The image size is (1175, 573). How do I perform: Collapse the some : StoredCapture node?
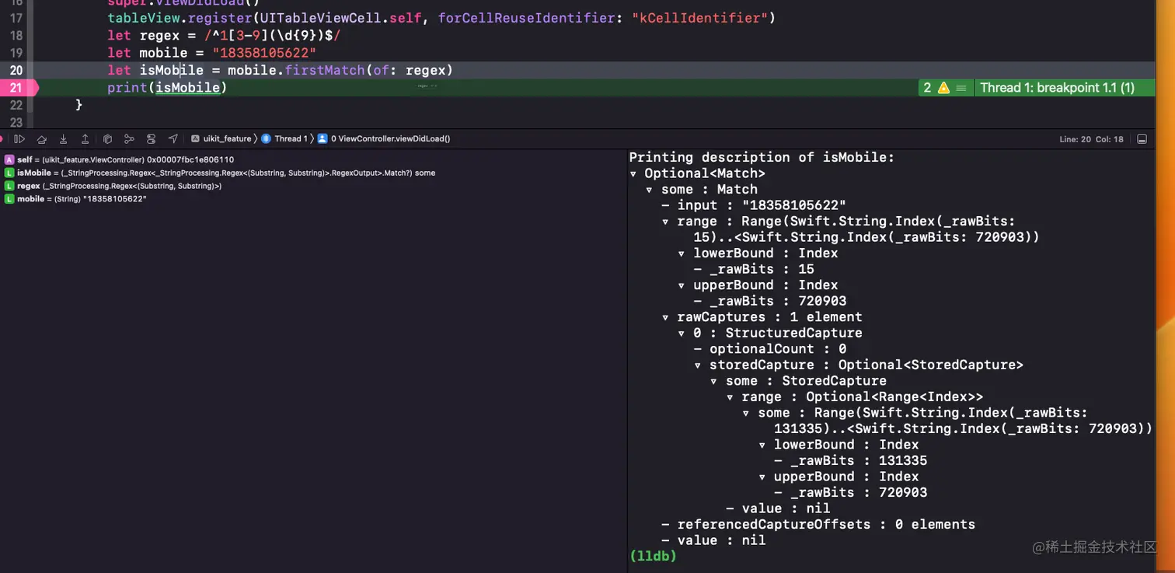coord(714,381)
